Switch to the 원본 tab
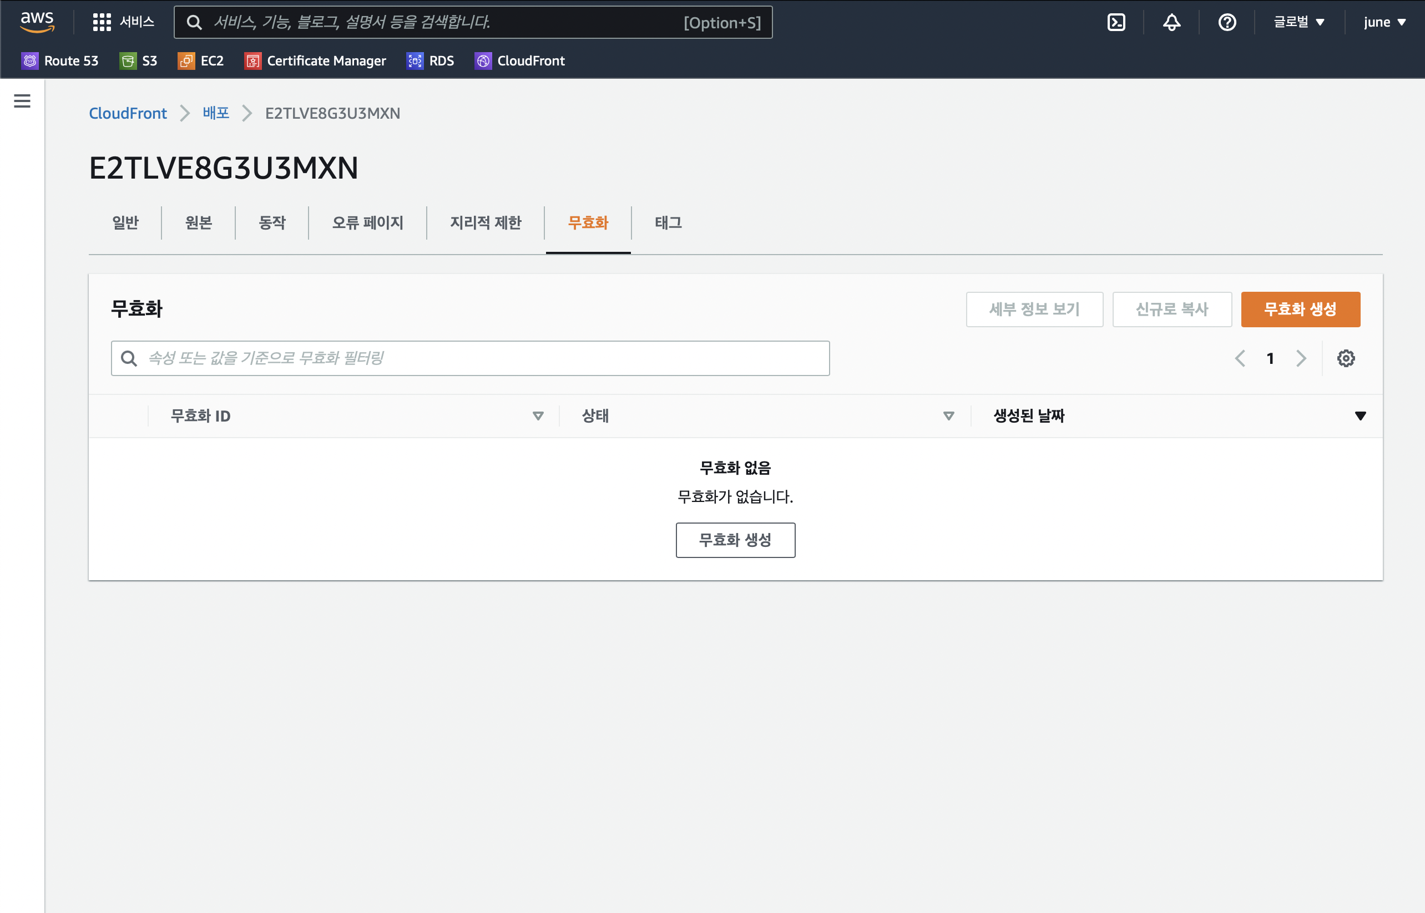This screenshot has width=1425, height=913. (199, 223)
